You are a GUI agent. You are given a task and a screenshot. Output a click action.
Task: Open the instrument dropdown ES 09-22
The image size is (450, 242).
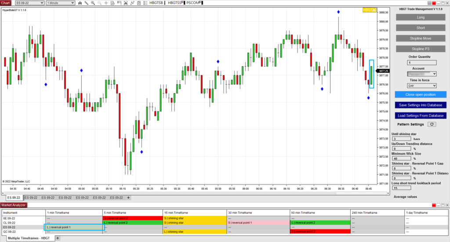tap(29, 3)
